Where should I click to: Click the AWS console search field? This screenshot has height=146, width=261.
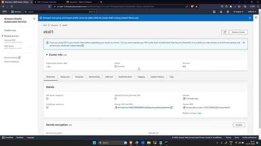(60, 12)
